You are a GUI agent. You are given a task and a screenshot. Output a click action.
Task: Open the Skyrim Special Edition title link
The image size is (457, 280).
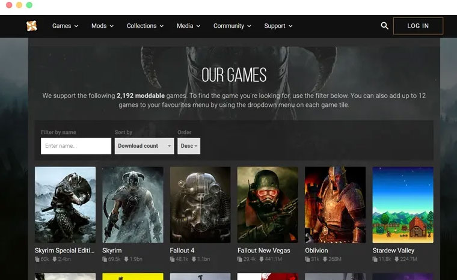point(64,251)
